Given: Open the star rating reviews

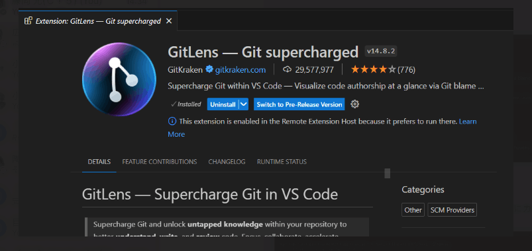Looking at the screenshot, I should (373, 69).
